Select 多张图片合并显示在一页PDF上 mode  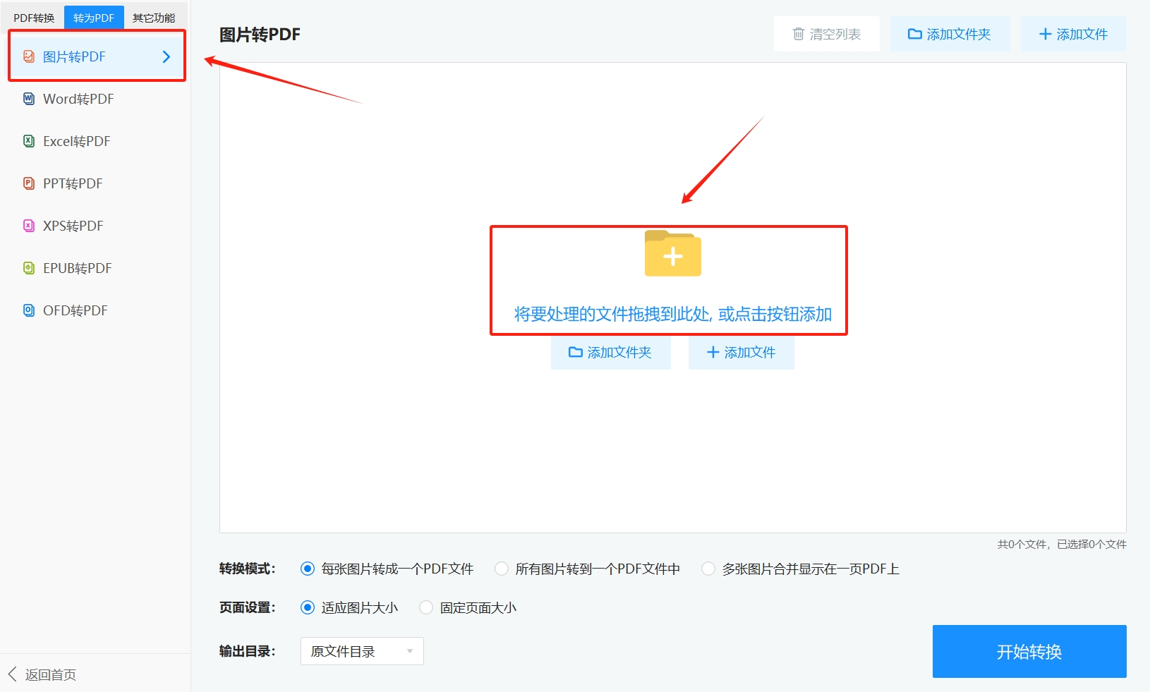708,569
